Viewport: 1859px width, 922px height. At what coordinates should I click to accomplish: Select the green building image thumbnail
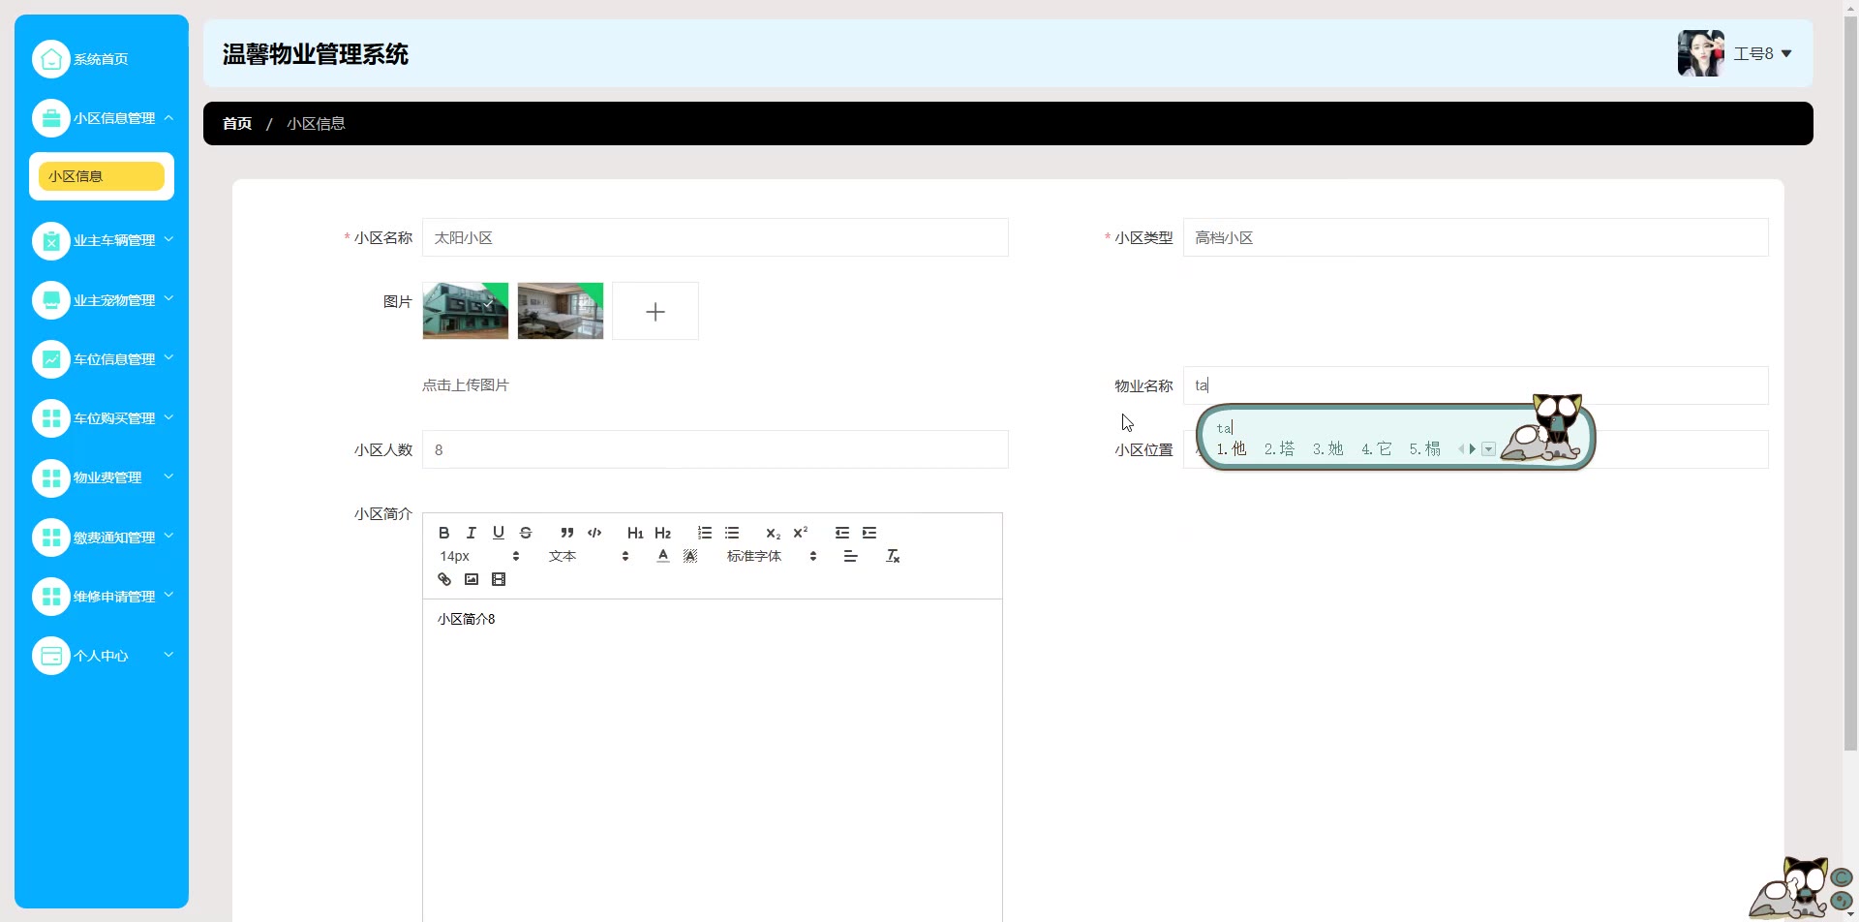tap(466, 311)
